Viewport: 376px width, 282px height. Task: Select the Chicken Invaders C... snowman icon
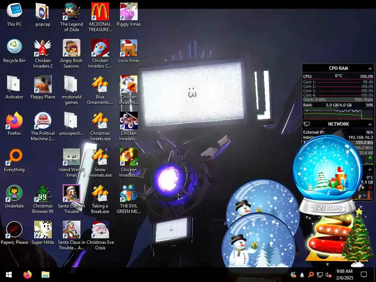click(x=100, y=54)
